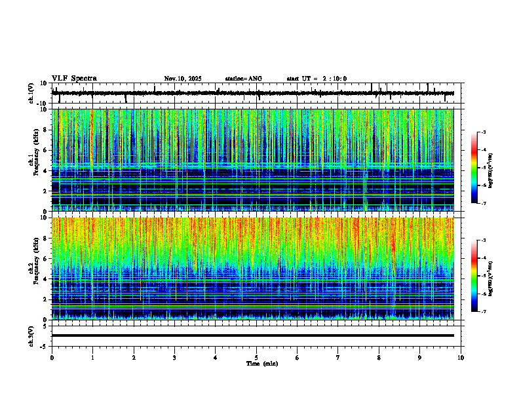519x401 pixels.
Task: Click the time axis tick label "1"
Action: pos(92,358)
